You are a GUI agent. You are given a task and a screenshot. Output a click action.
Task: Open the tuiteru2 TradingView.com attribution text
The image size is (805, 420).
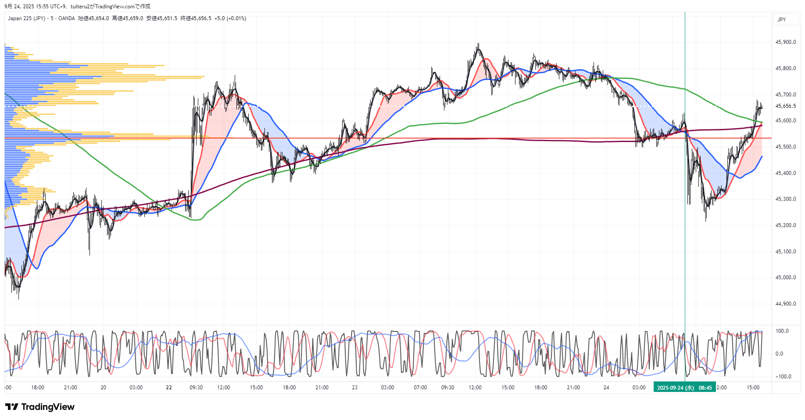click(x=110, y=7)
